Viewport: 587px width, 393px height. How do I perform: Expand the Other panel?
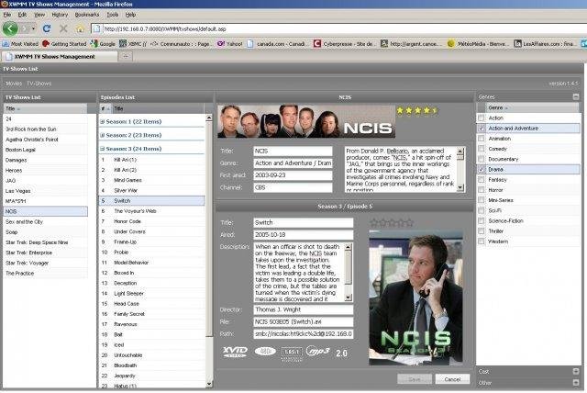click(575, 383)
